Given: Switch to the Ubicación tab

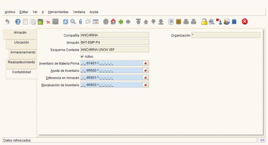Looking at the screenshot, I should [x=21, y=44].
